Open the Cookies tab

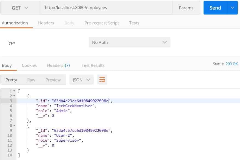[x=29, y=65]
